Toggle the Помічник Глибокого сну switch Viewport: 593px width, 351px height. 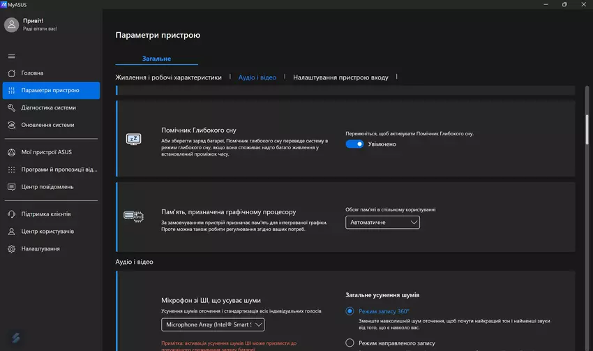(x=354, y=144)
